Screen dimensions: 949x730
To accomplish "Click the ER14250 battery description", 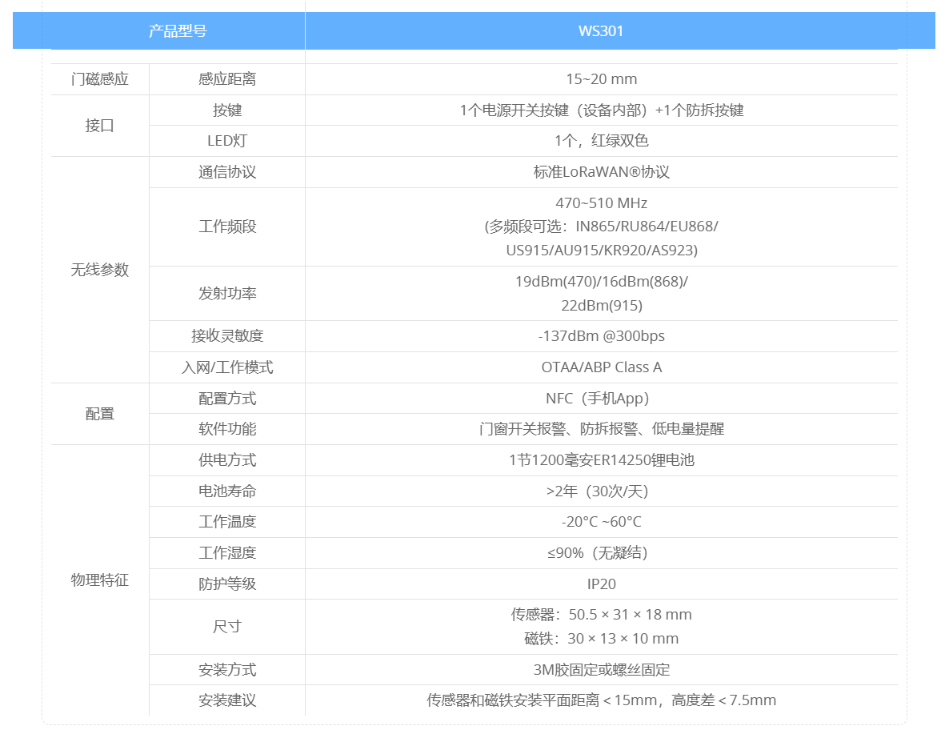I will pyautogui.click(x=601, y=460).
